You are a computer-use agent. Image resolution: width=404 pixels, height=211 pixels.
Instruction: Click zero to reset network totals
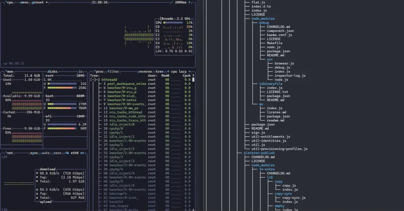58,153
